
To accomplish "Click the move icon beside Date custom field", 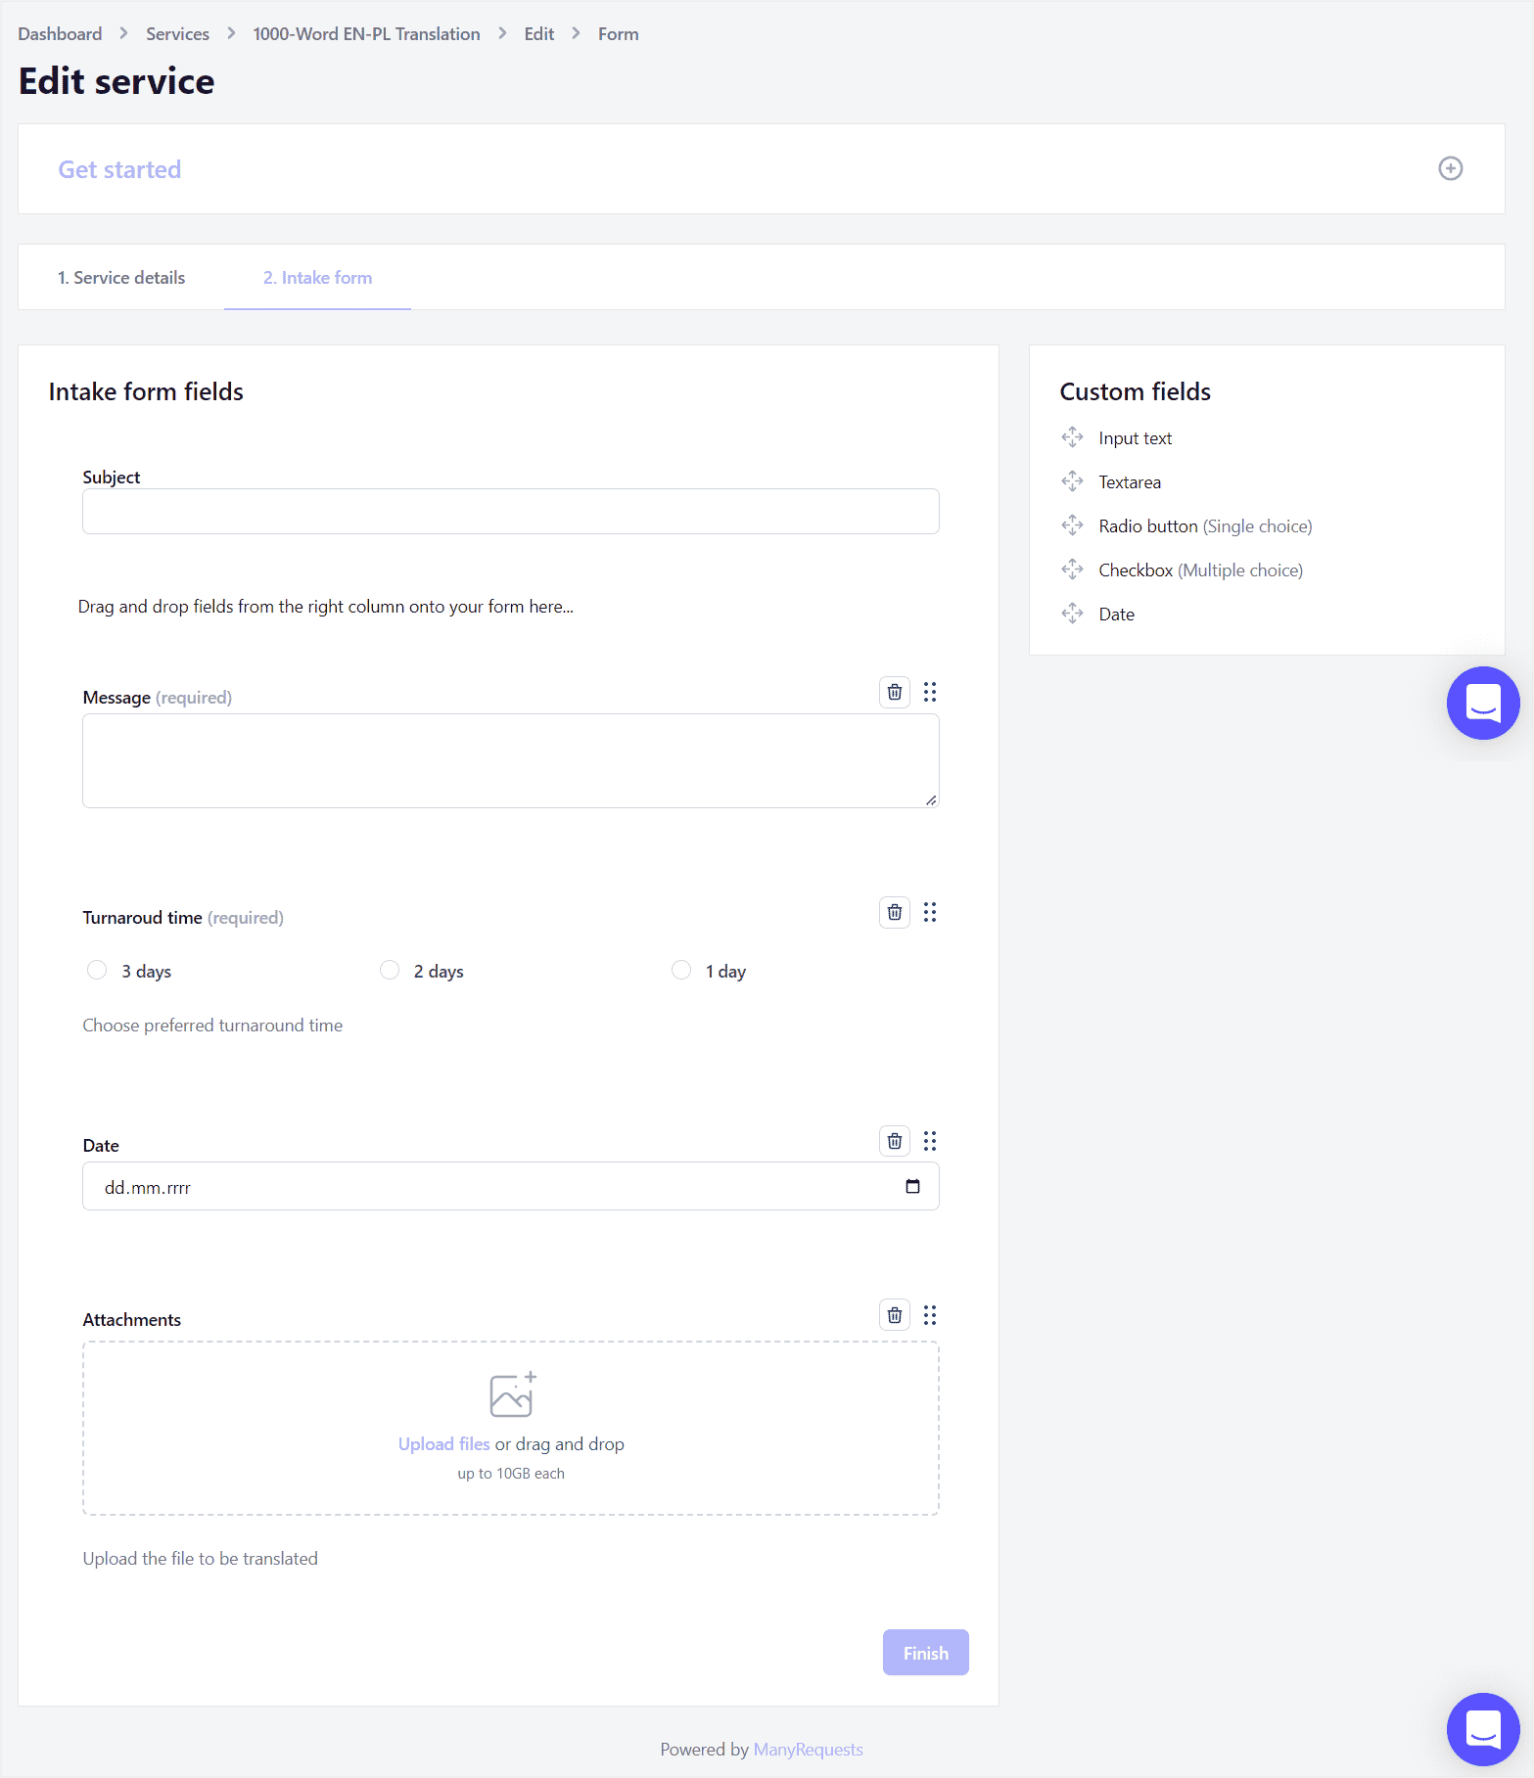I will tap(1072, 614).
